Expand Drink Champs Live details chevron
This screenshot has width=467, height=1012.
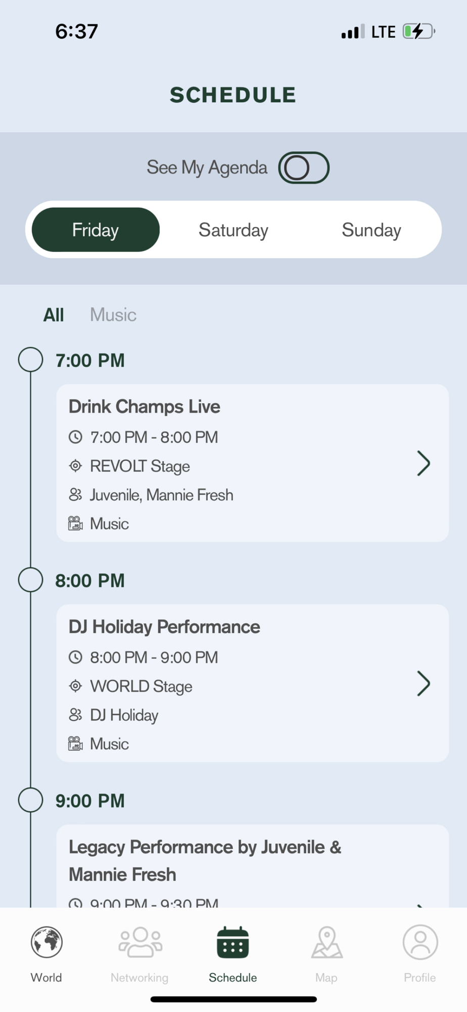click(423, 463)
